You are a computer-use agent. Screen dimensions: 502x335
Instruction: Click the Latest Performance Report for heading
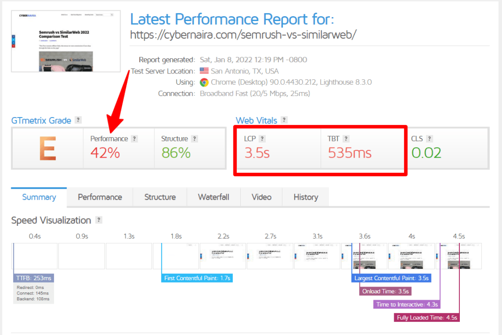tap(232, 19)
